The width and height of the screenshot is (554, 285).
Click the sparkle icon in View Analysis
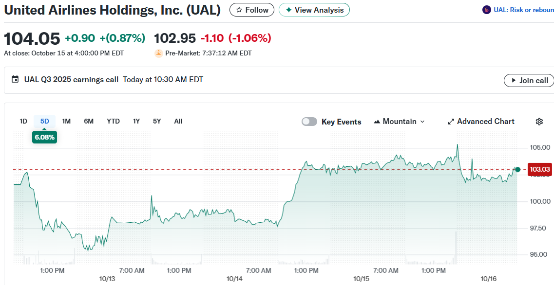(289, 10)
